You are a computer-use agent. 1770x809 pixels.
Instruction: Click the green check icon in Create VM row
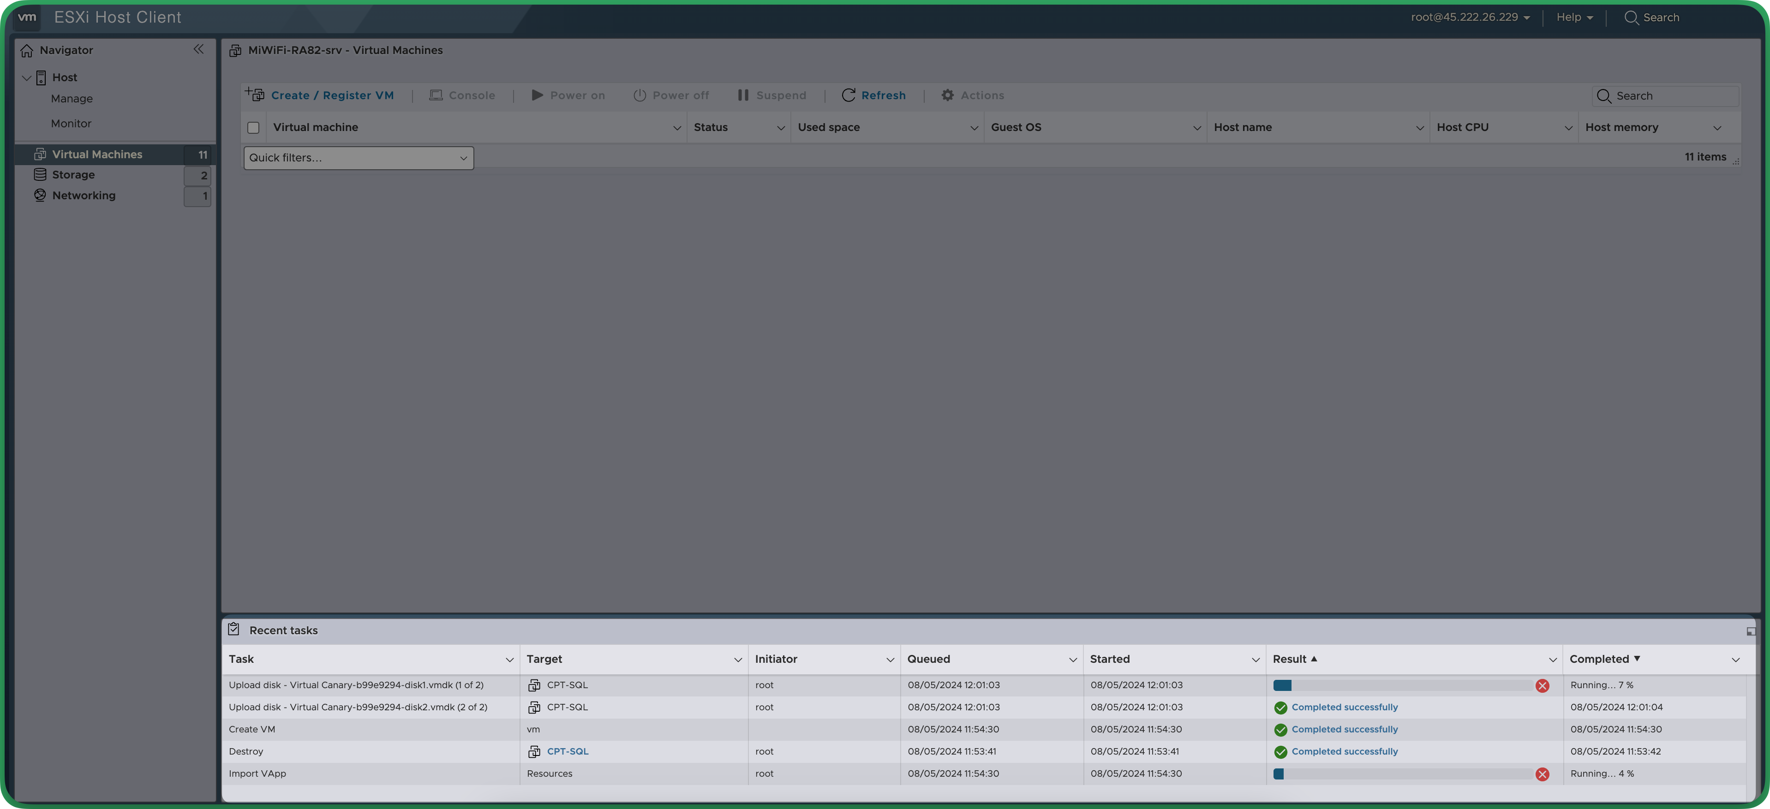pyautogui.click(x=1281, y=730)
